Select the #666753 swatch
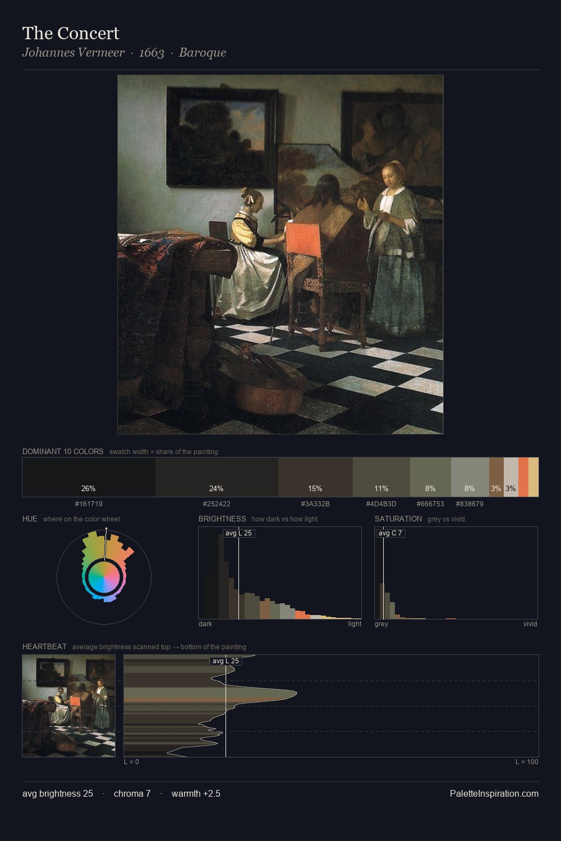This screenshot has height=841, width=561. [x=430, y=477]
